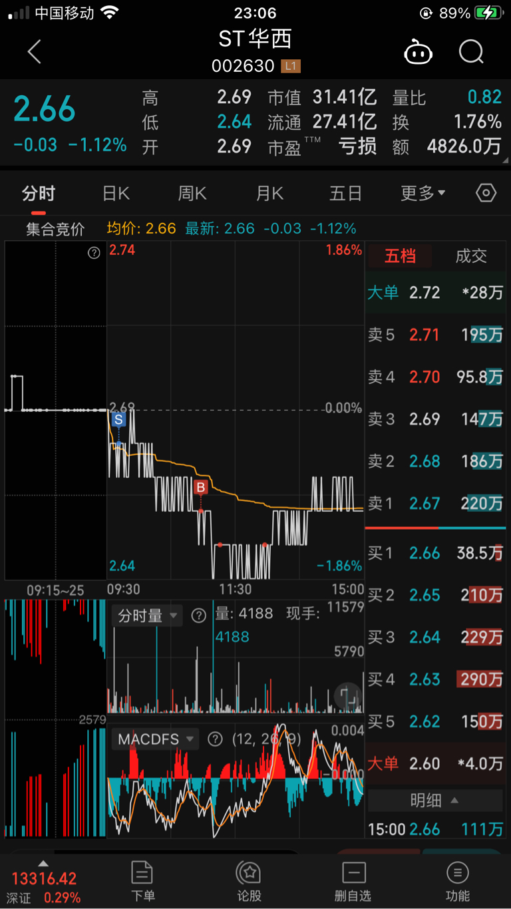Open 论股 stock discussion
Screen dimensions: 511x909
249,880
